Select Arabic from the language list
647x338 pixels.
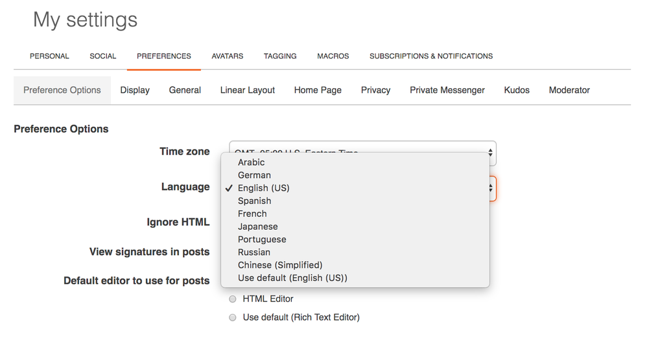point(252,163)
